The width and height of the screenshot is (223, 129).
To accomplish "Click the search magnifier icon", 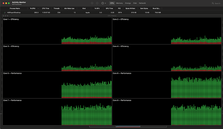I will [213, 3].
